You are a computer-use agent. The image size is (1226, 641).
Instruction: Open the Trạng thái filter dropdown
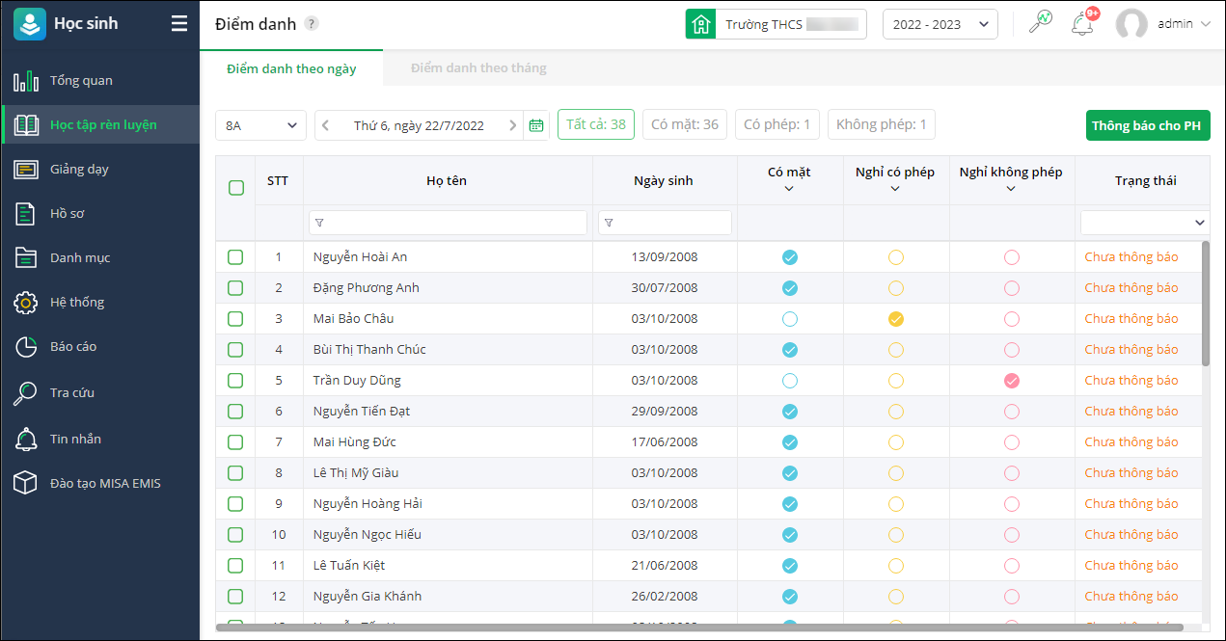(1144, 223)
